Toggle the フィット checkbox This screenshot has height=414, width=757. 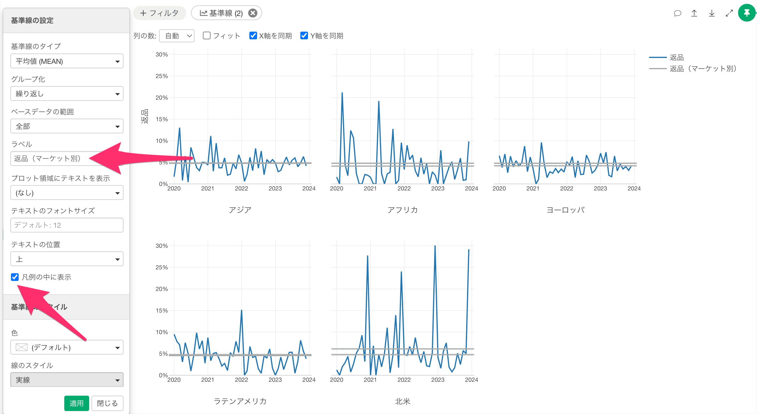pyautogui.click(x=207, y=36)
